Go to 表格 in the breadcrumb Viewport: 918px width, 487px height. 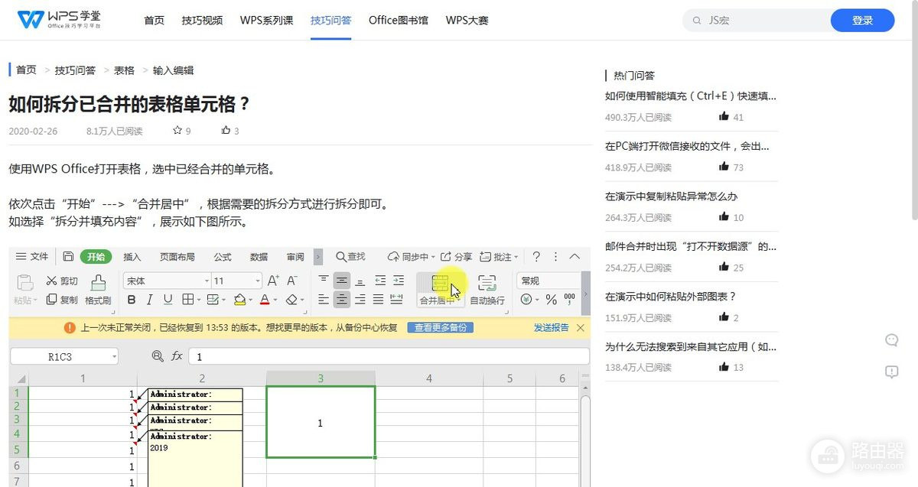click(x=124, y=70)
